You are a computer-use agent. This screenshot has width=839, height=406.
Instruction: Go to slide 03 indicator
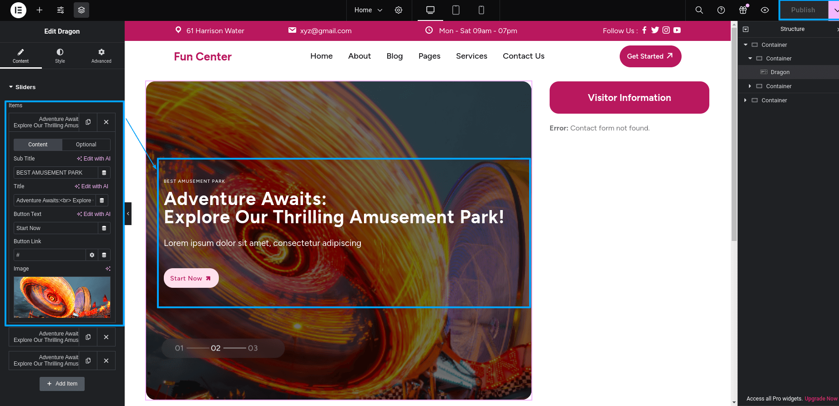[x=253, y=348]
